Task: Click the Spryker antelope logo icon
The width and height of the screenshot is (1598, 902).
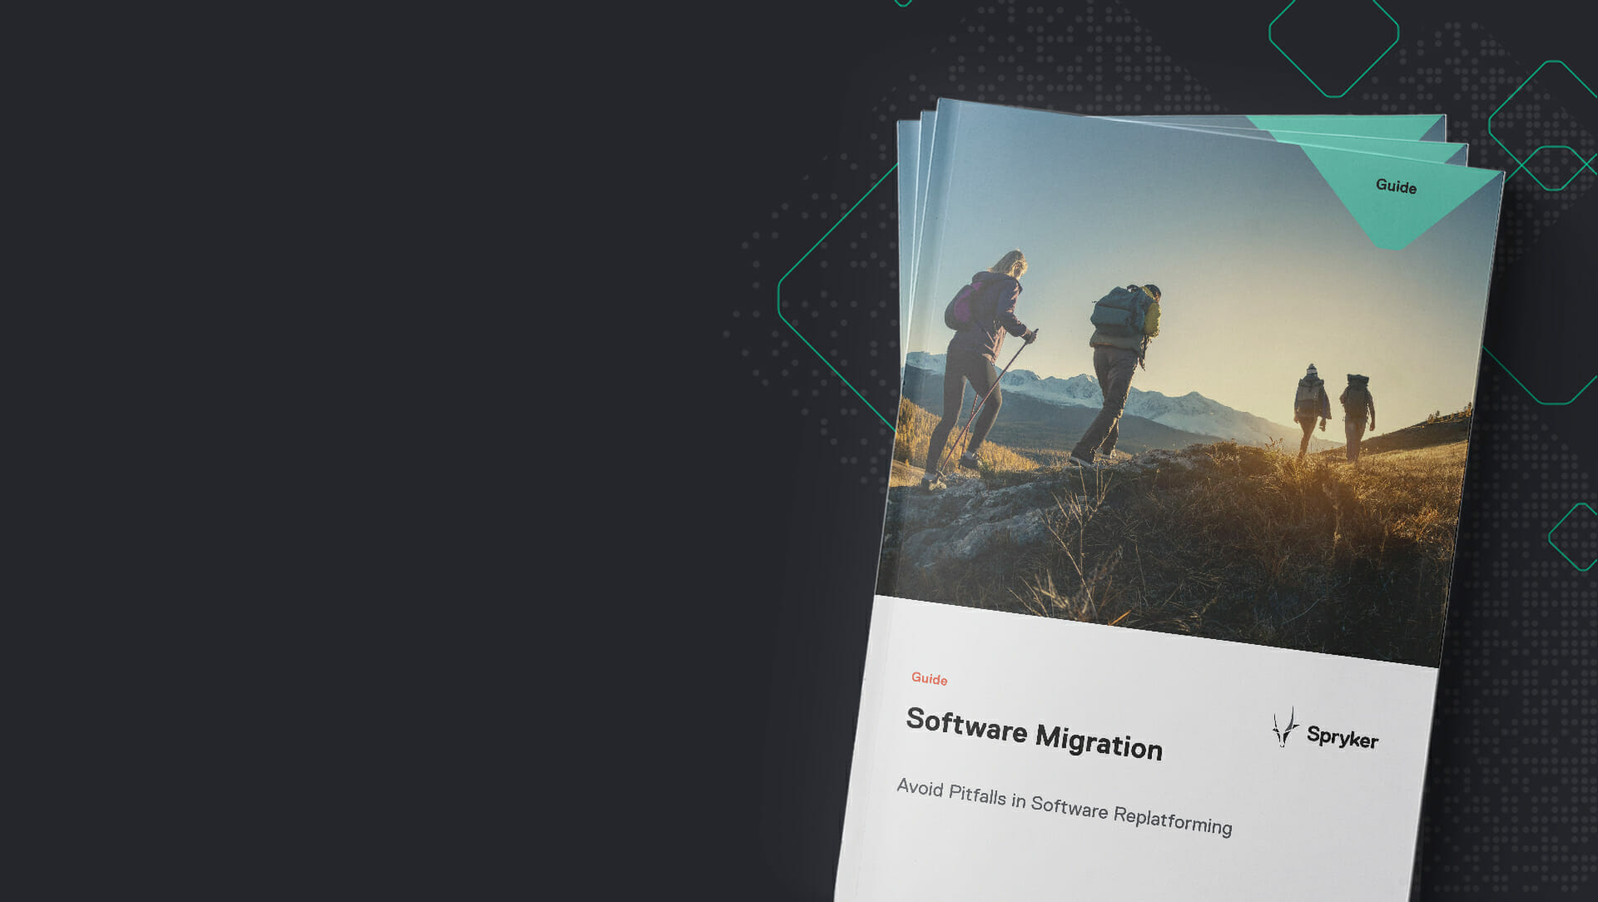Action: coord(1285,726)
